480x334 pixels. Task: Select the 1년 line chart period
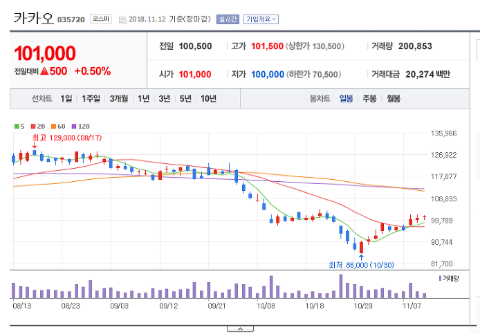[143, 99]
